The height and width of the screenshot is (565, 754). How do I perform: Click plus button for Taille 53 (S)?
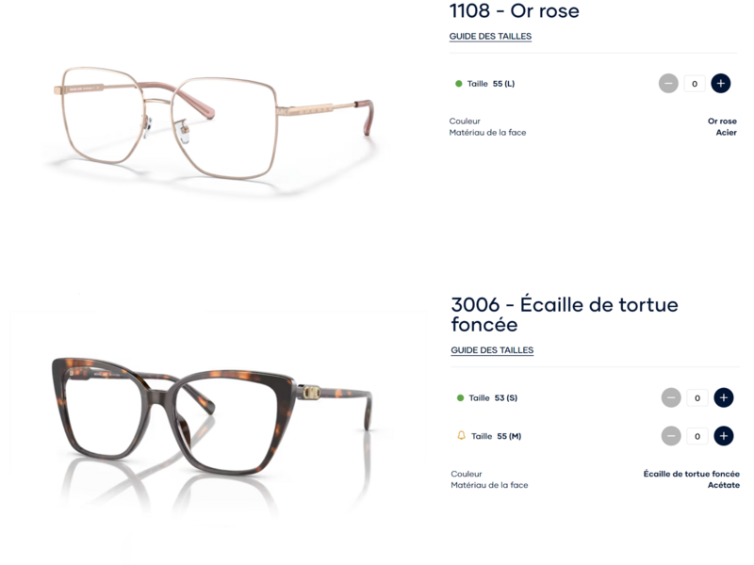[723, 398]
